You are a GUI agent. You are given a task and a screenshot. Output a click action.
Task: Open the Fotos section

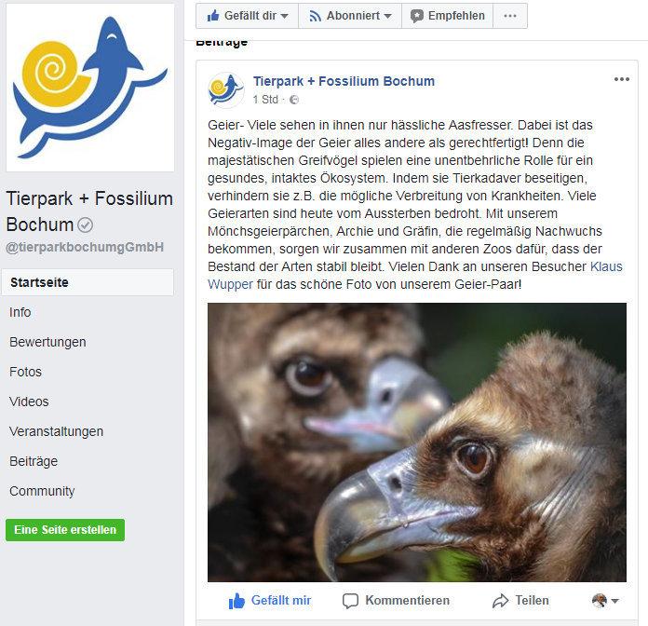[x=26, y=372]
